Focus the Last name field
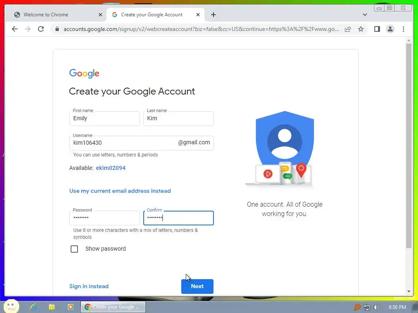Image resolution: width=418 pixels, height=313 pixels. 178,119
